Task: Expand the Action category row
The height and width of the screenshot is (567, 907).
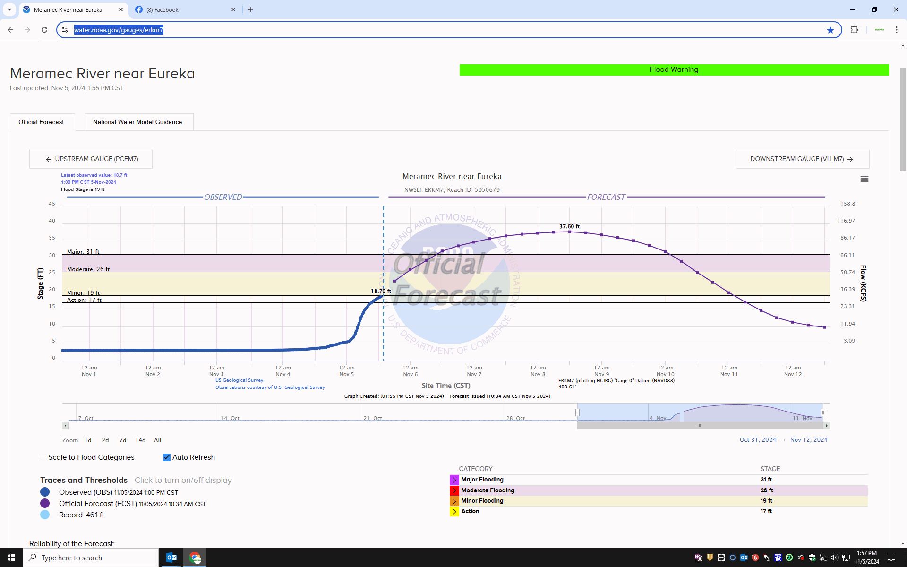Action: tap(454, 511)
